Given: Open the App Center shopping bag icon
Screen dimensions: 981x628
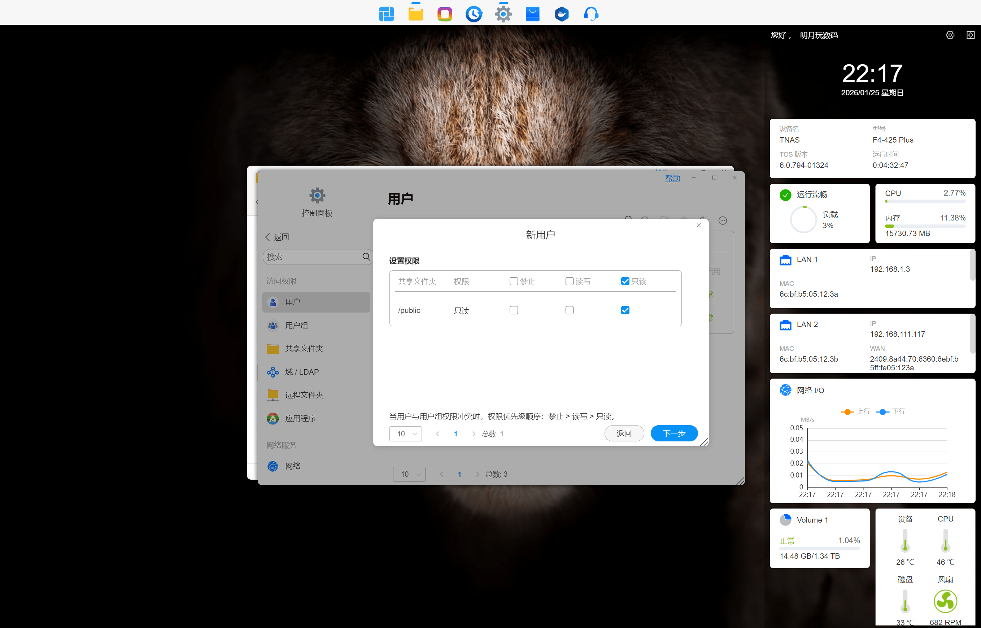Looking at the screenshot, I should pos(532,14).
